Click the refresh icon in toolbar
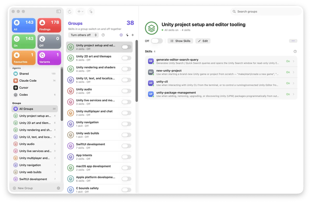The image size is (311, 203). [69, 11]
